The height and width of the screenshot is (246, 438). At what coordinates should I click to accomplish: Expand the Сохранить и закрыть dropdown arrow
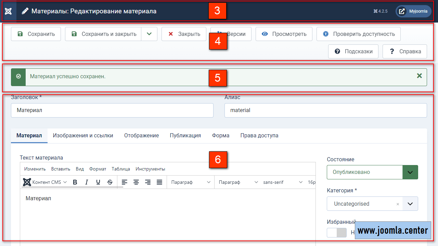point(149,34)
